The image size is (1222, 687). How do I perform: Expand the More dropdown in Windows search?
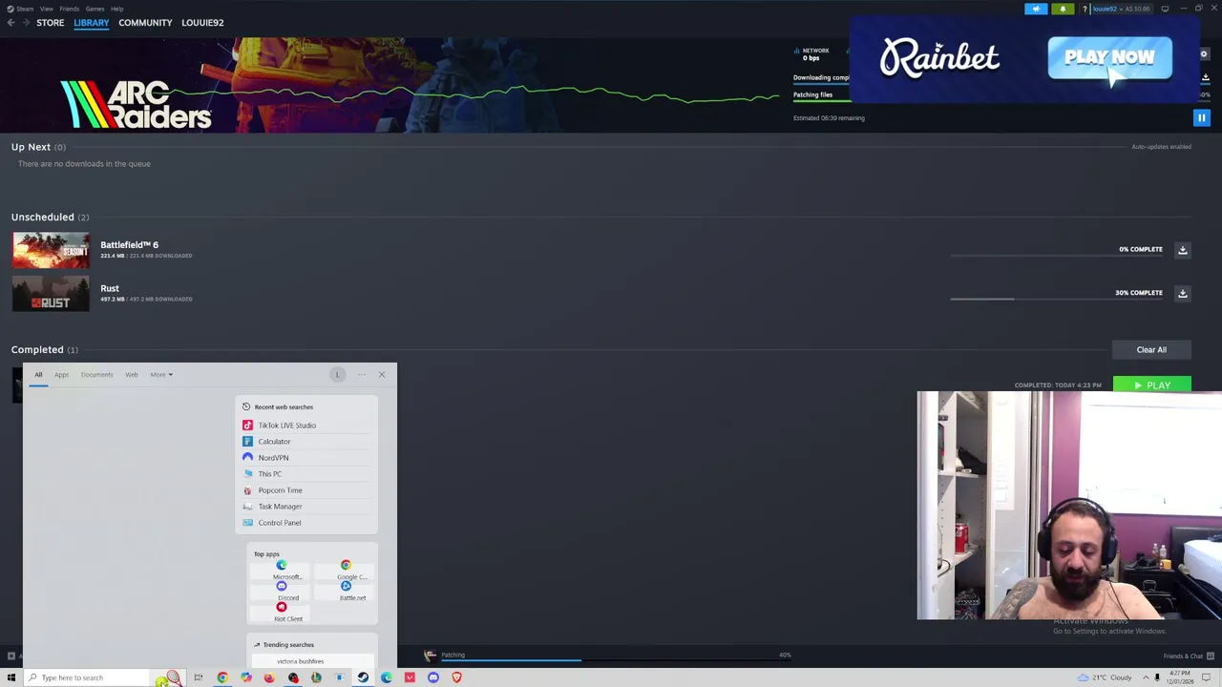(160, 375)
